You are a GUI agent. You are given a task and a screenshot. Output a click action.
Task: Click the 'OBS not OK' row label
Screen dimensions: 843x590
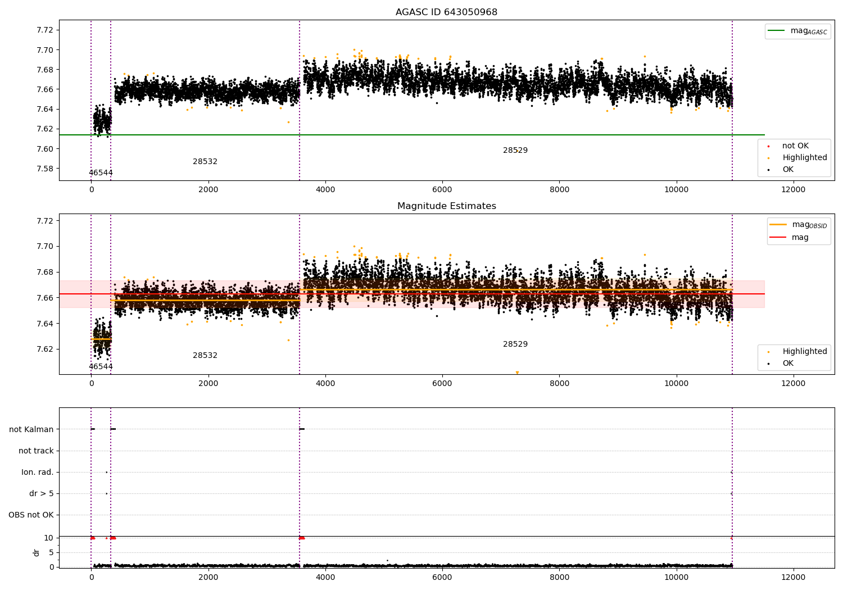[x=31, y=515]
